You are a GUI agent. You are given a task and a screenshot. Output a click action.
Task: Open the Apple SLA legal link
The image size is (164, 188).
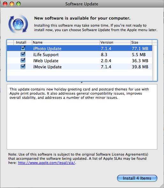46,163
